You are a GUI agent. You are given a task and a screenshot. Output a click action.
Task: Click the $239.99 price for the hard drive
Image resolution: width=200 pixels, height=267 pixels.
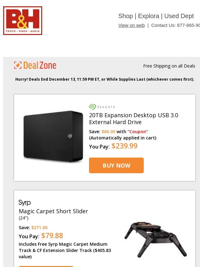click(x=124, y=146)
